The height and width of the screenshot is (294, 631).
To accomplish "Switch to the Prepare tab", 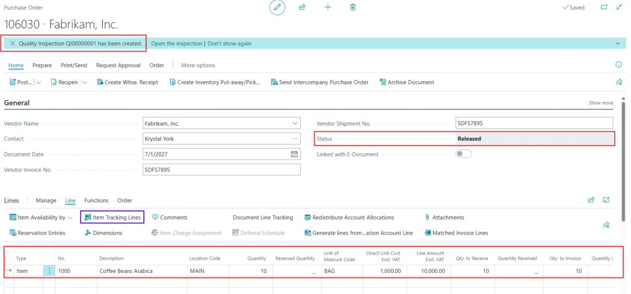I will (42, 65).
